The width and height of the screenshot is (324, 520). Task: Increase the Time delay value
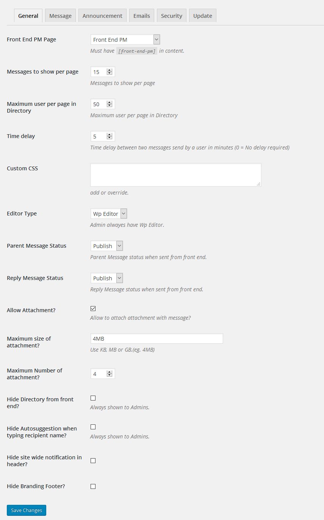(x=110, y=134)
